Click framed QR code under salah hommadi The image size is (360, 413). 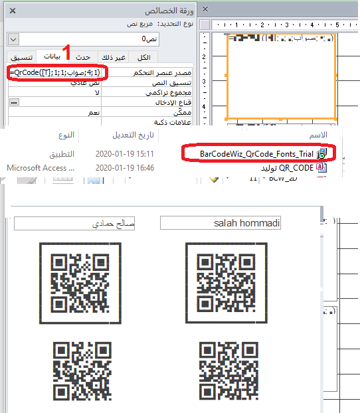(226, 283)
